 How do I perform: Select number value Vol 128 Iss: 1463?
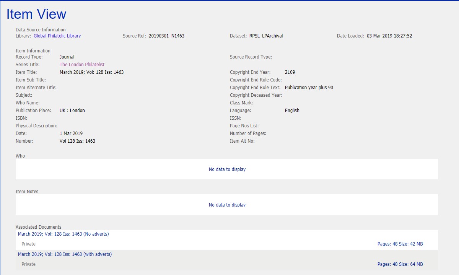pyautogui.click(x=77, y=141)
